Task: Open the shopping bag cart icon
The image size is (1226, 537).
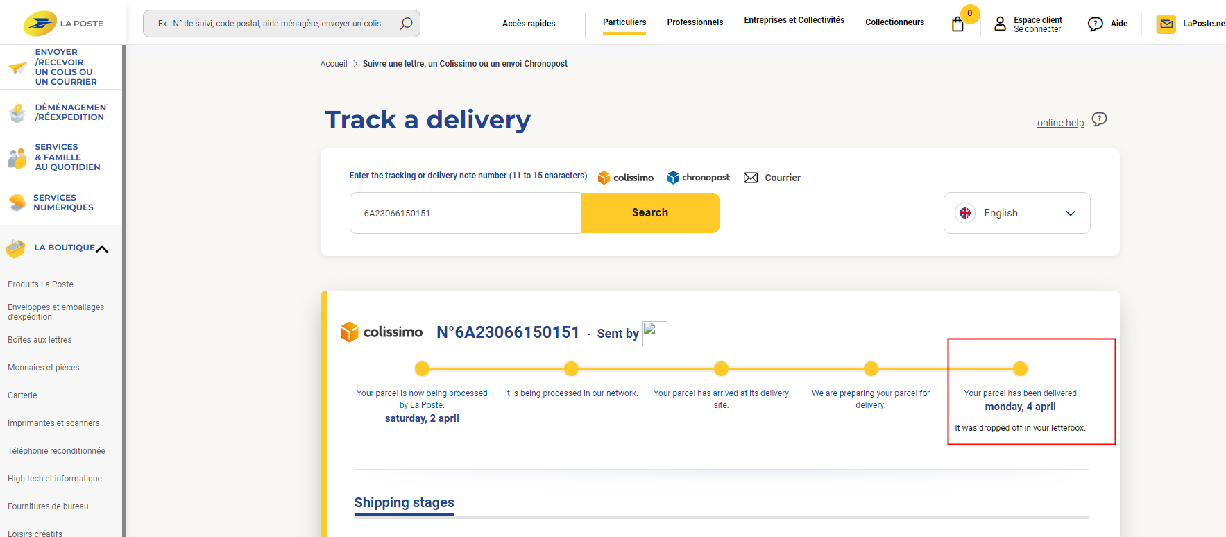Action: pyautogui.click(x=957, y=24)
